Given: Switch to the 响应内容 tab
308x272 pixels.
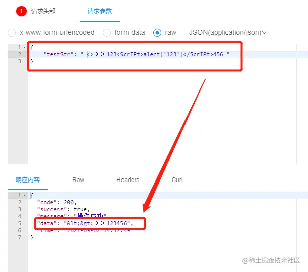Looking at the screenshot, I should click(x=28, y=179).
